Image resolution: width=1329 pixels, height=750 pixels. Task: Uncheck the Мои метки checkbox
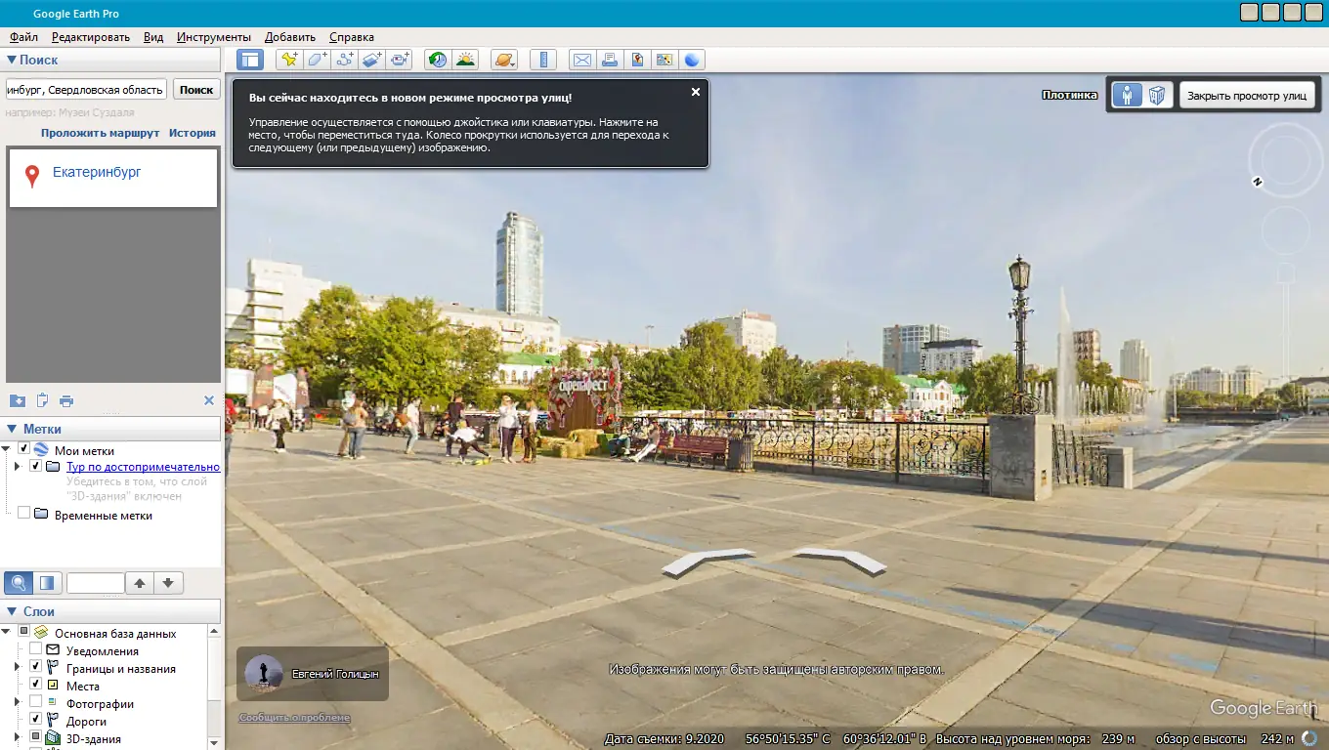pos(23,449)
